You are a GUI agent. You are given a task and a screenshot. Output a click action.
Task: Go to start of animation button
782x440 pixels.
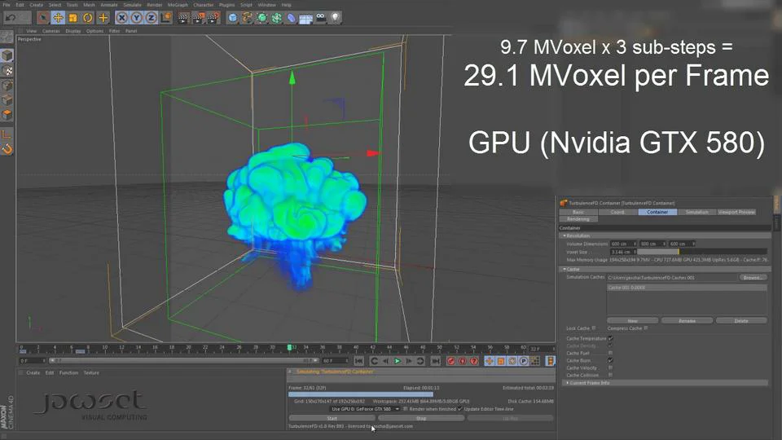pos(358,361)
